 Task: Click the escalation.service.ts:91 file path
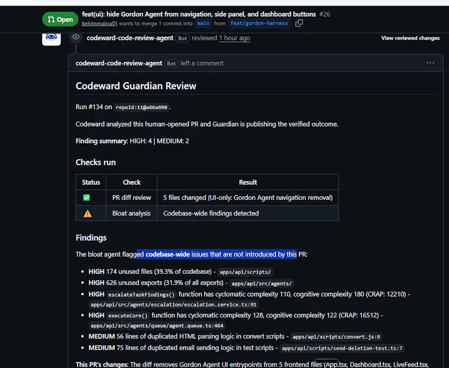[173, 305]
